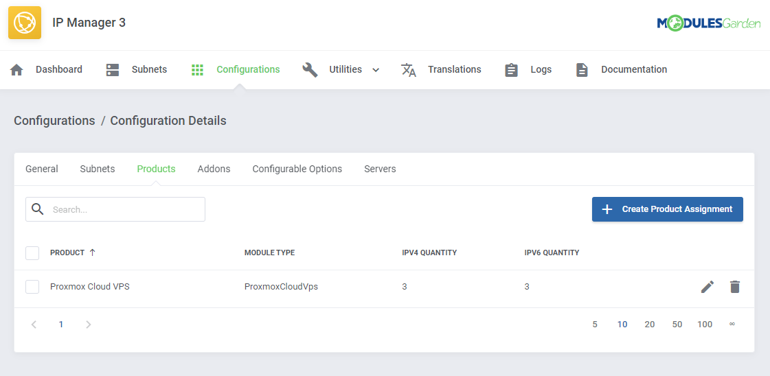Show 100 entries per page

705,324
